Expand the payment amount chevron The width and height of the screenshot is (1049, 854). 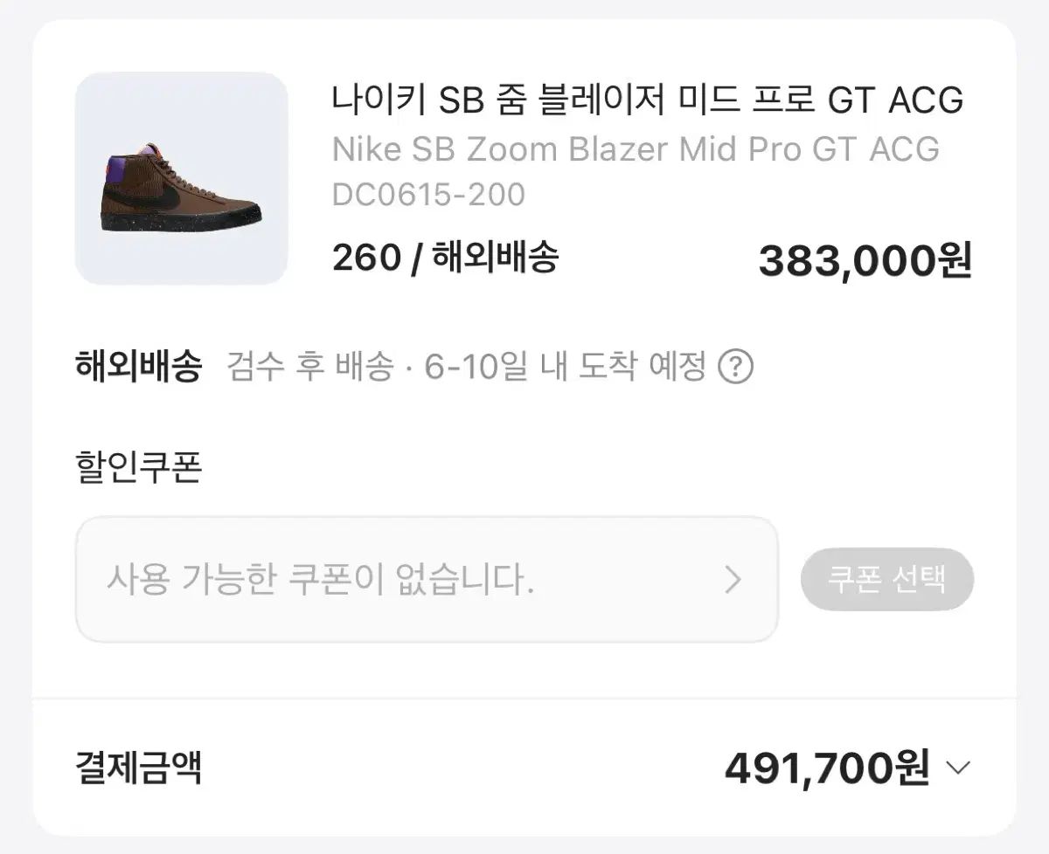[958, 768]
